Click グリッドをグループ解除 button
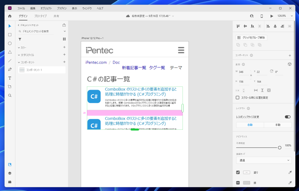This screenshot has height=191, width=299. point(251,38)
